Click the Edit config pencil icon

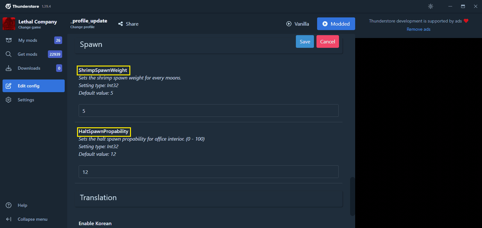click(x=9, y=86)
